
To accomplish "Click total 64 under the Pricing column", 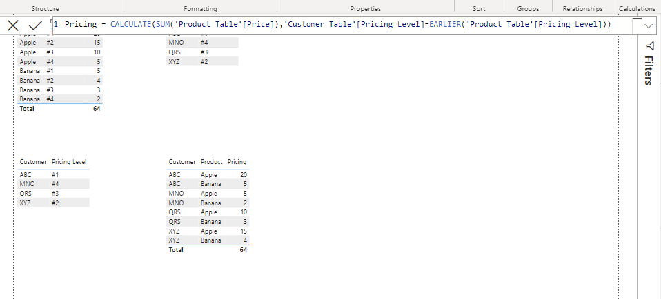I will coord(244,249).
